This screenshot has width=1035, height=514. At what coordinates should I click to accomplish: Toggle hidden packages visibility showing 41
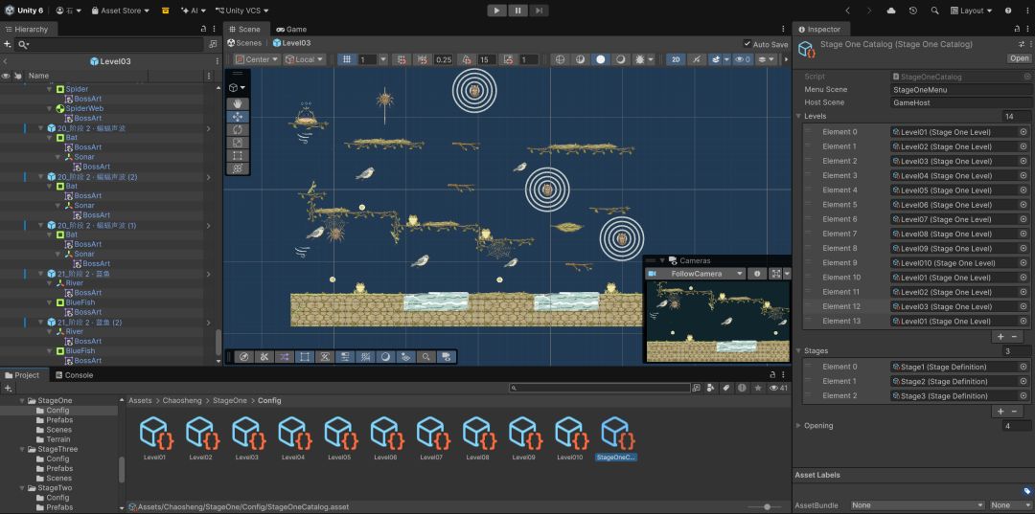coord(779,389)
